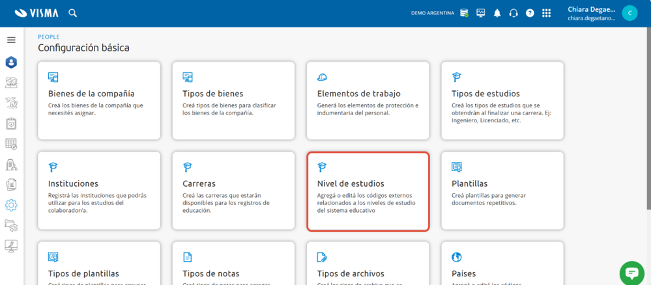Click the globe icon on Países card

(x=457, y=257)
